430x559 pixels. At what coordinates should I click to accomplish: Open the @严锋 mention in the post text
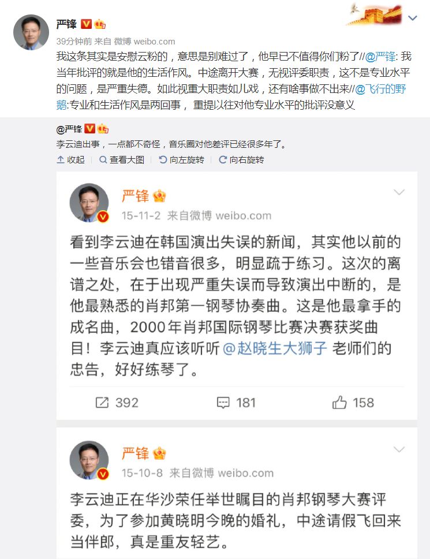pyautogui.click(x=380, y=57)
